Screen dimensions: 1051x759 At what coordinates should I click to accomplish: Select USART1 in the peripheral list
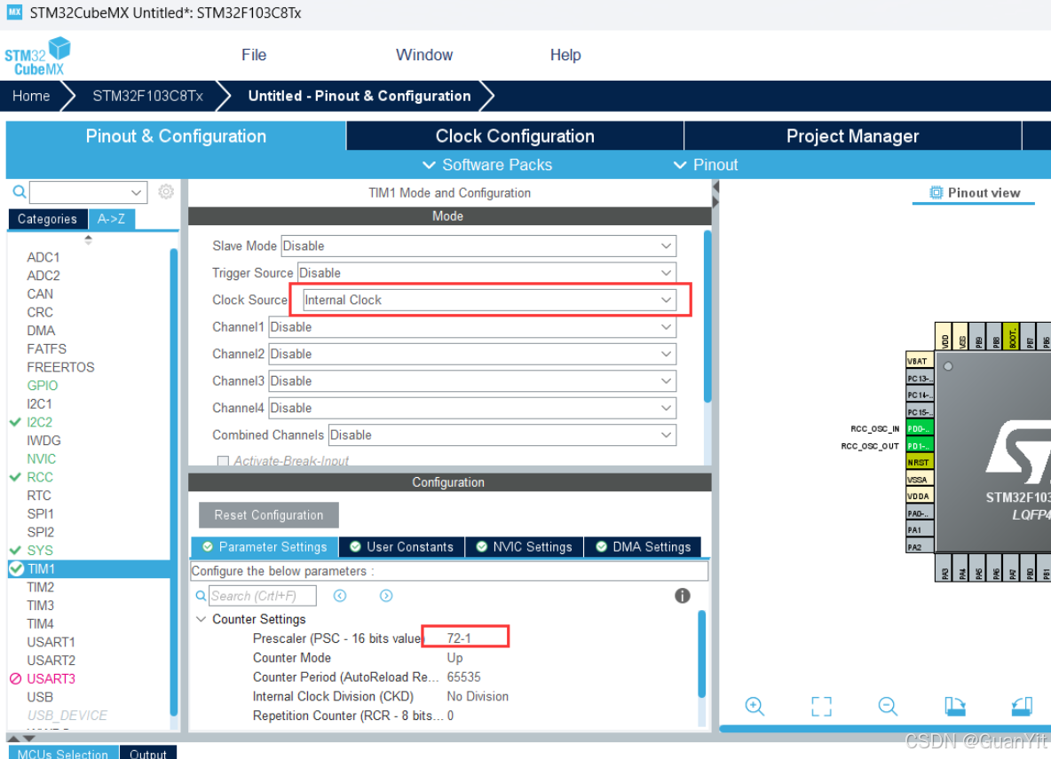tap(51, 642)
